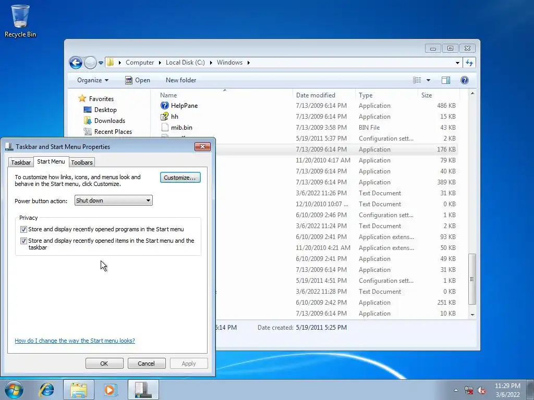Expand the Computer breadcrumb arrow
This screenshot has width=534, height=400.
click(160, 63)
